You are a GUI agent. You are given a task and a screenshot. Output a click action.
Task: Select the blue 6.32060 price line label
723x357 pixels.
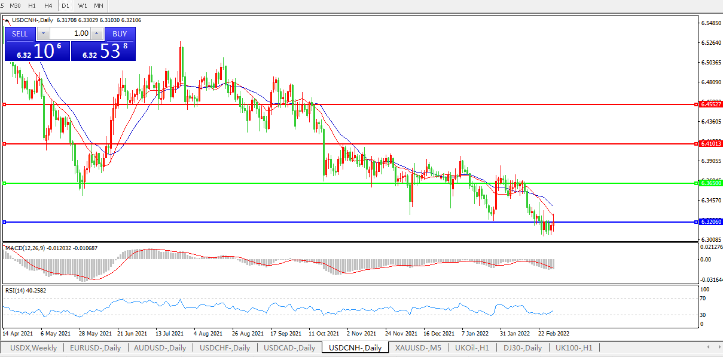coord(711,222)
